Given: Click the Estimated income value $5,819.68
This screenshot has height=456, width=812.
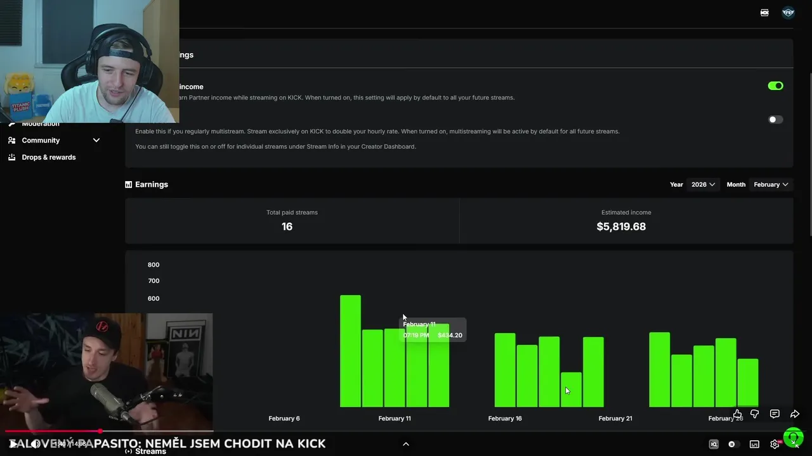Looking at the screenshot, I should (x=621, y=226).
